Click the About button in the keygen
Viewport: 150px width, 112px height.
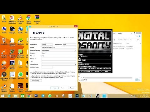tap(97, 71)
